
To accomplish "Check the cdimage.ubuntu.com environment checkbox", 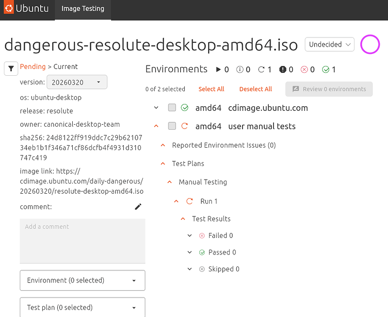I will [x=172, y=107].
